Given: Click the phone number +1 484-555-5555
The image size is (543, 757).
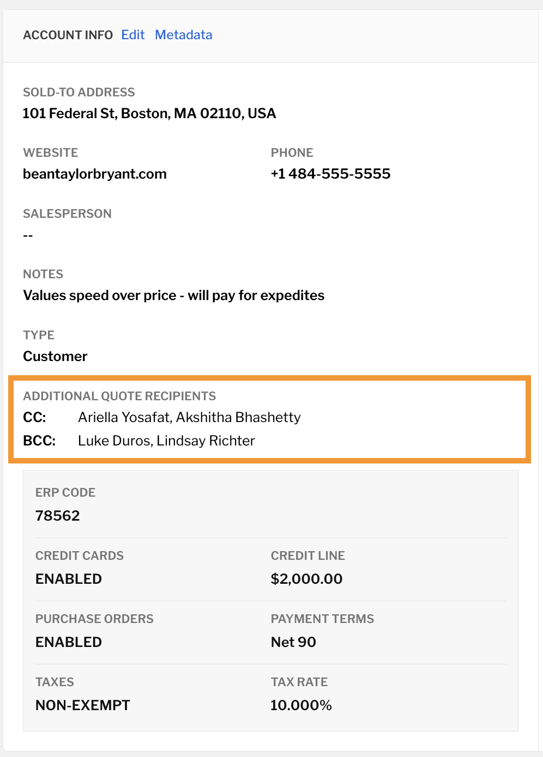Looking at the screenshot, I should (330, 174).
